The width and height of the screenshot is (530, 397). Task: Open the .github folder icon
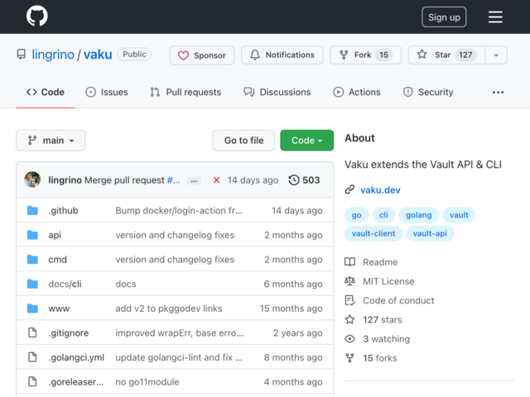32,210
